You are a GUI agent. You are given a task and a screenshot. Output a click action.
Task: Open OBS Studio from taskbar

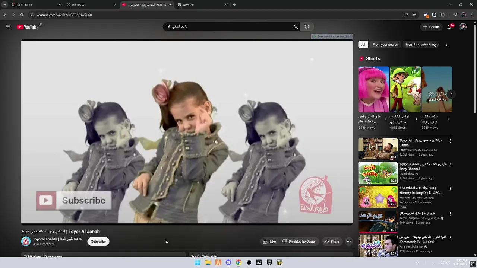point(249,262)
